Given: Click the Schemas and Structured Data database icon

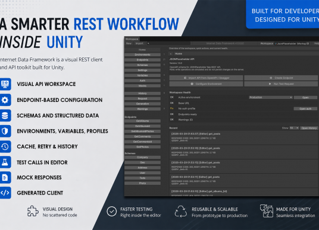Looking at the screenshot, I should pyautogui.click(x=5, y=116).
